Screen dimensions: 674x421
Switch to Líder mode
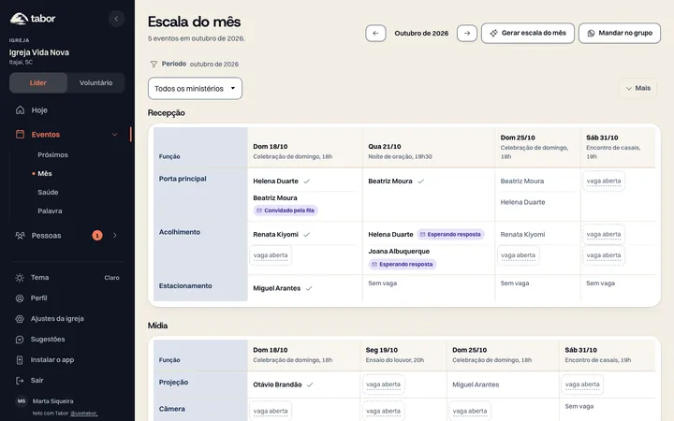tap(37, 83)
